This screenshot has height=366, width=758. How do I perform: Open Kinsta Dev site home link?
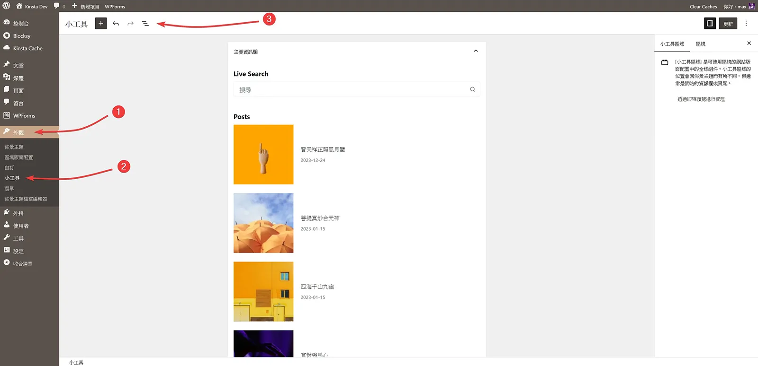[x=32, y=6]
